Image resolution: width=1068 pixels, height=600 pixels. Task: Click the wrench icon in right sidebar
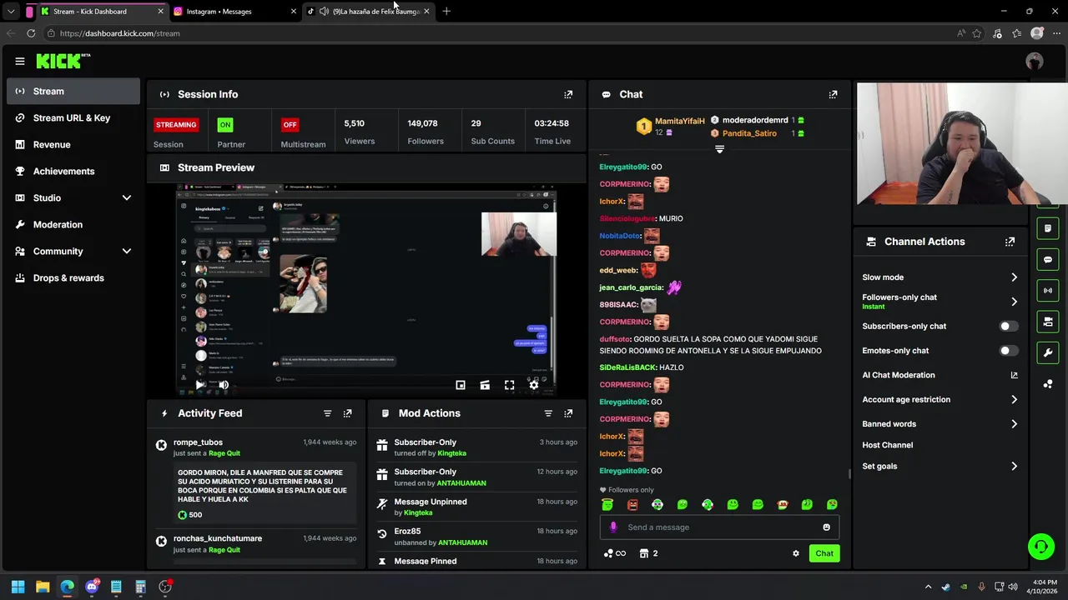[x=1048, y=352]
